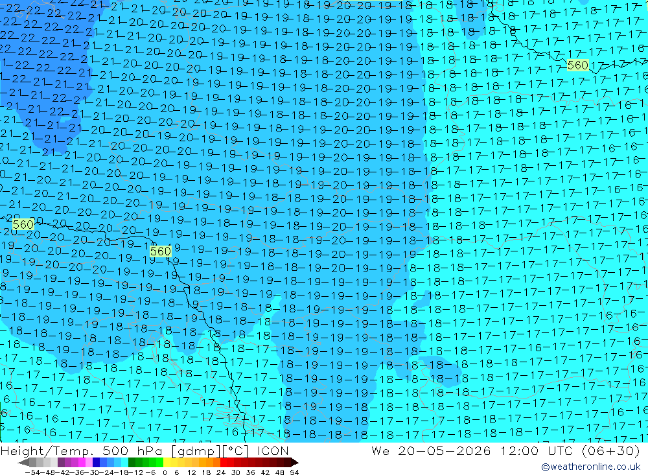Pick the yellow segment of the temperature color scale
648x475 pixels.
[167, 463]
